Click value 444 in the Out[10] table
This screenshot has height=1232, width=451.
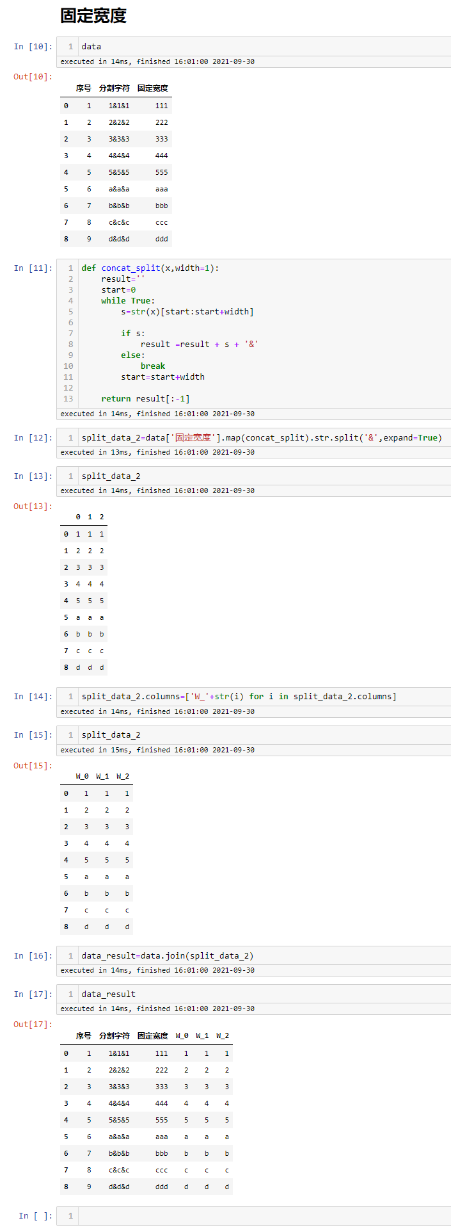tap(162, 156)
